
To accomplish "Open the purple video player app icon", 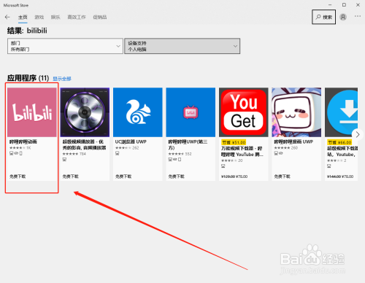I will pyautogui.click(x=85, y=112).
